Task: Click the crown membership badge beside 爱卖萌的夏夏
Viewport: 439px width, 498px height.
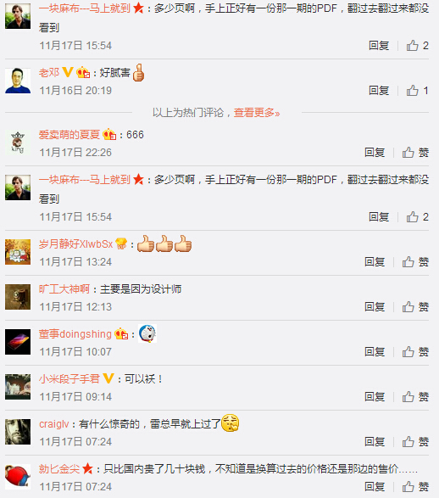Action: click(109, 135)
